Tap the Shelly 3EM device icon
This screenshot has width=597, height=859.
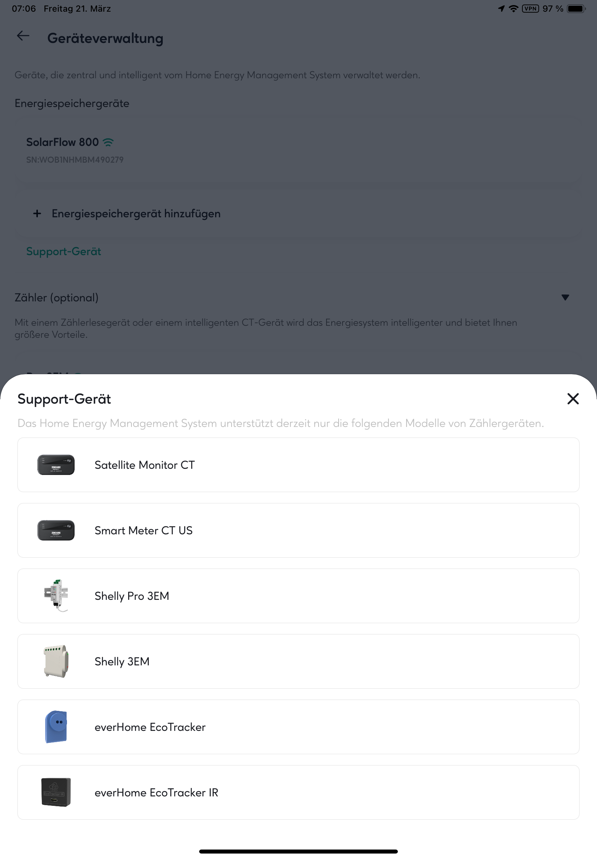tap(56, 661)
